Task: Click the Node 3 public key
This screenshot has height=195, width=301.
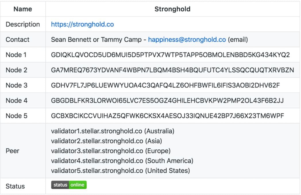Action: [165, 85]
